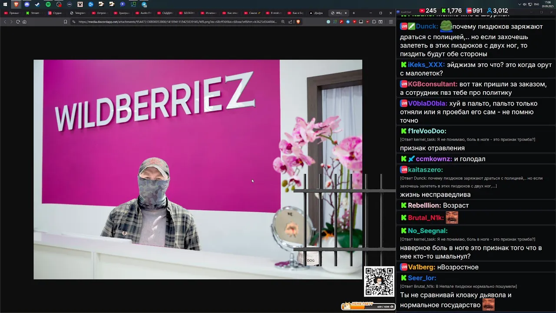Click the red YouTube extension icon
Screen dimensions: 556x313
[x=354, y=22]
